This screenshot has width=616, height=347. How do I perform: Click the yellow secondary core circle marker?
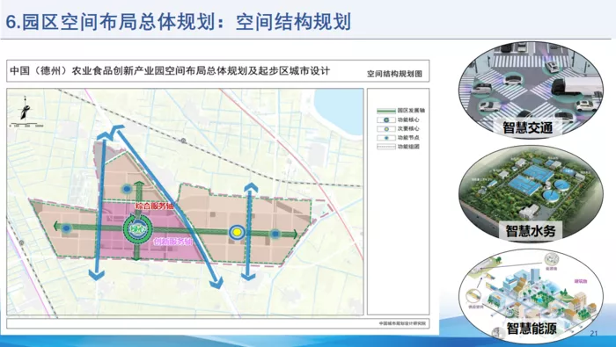[237, 233]
